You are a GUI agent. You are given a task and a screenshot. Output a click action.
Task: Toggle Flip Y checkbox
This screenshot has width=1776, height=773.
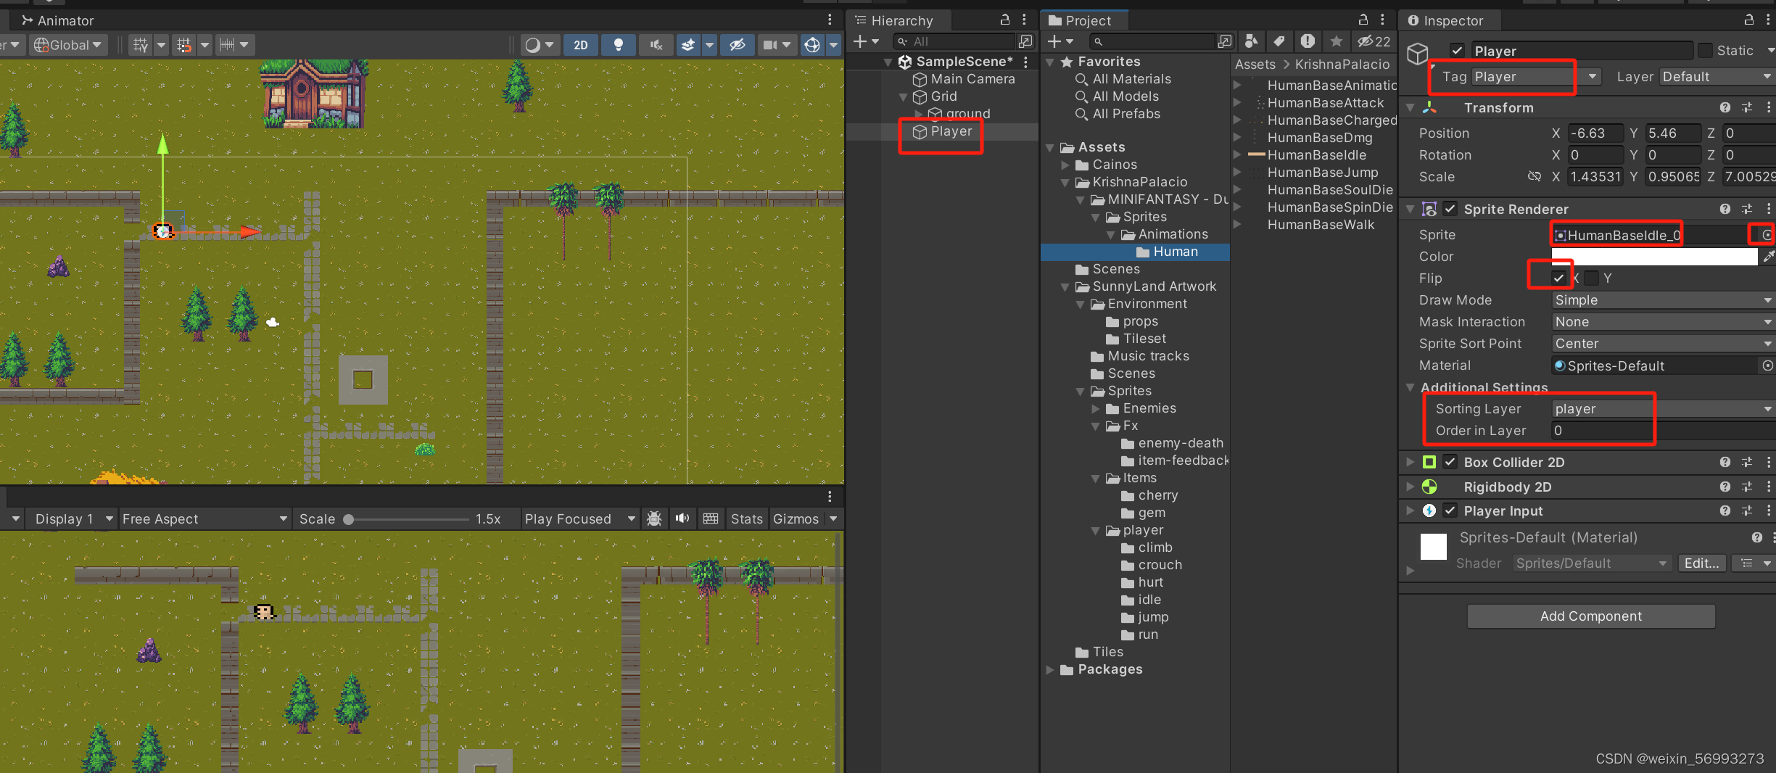click(x=1591, y=278)
